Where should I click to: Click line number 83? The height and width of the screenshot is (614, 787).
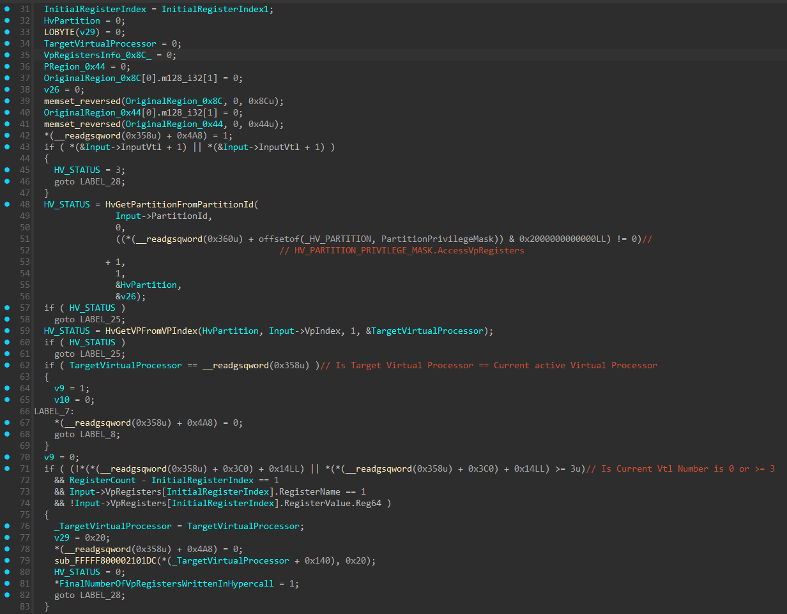click(25, 606)
